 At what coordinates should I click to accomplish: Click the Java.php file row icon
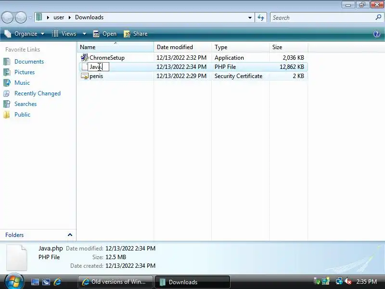pyautogui.click(x=85, y=66)
